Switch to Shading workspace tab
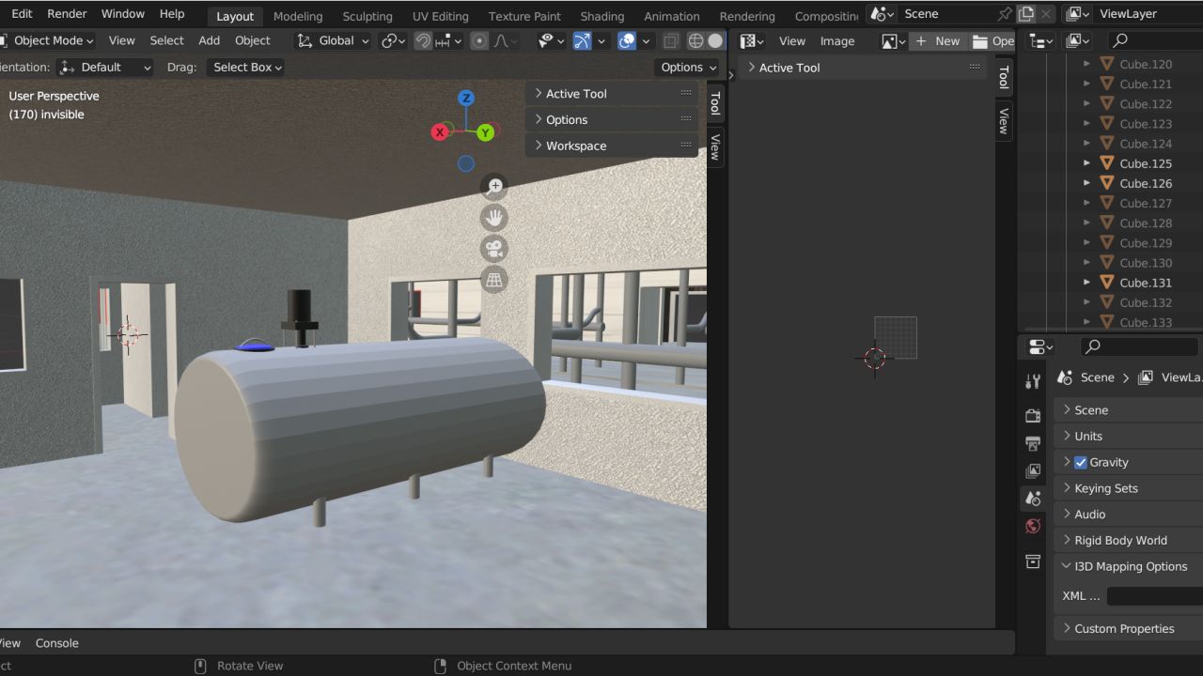Image resolution: width=1203 pixels, height=676 pixels. point(602,16)
